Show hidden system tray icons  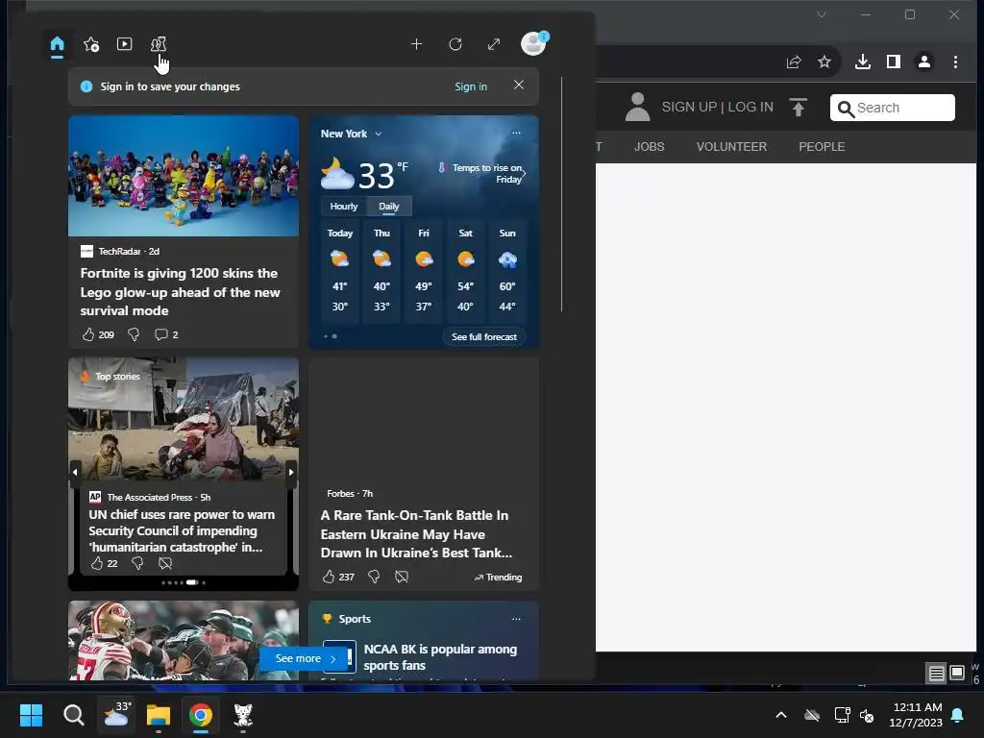(x=781, y=715)
